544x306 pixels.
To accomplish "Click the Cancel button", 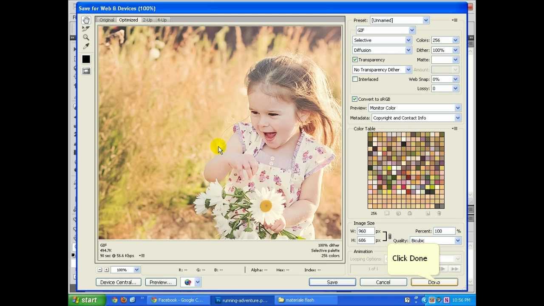I will click(x=383, y=282).
